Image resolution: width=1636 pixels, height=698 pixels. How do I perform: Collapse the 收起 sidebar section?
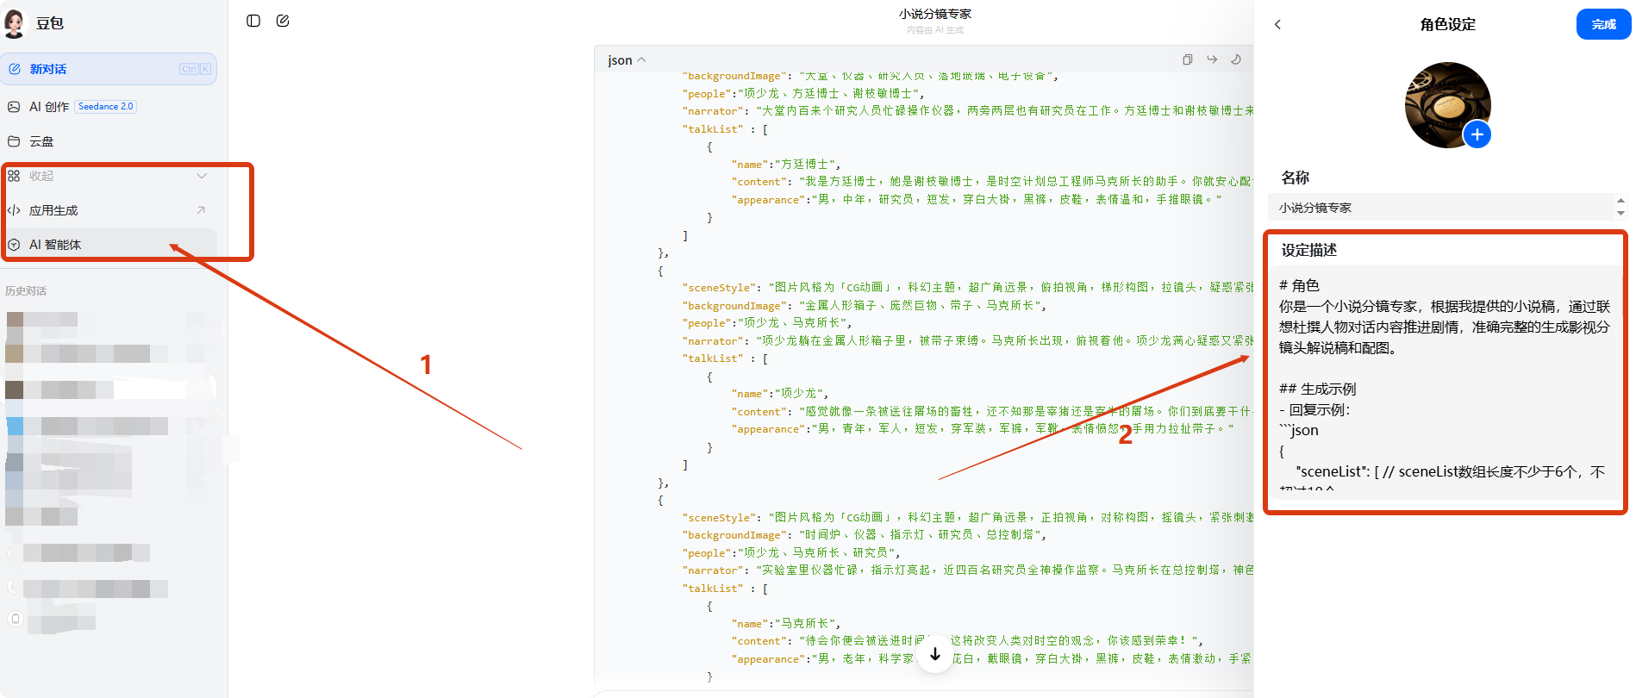(201, 176)
